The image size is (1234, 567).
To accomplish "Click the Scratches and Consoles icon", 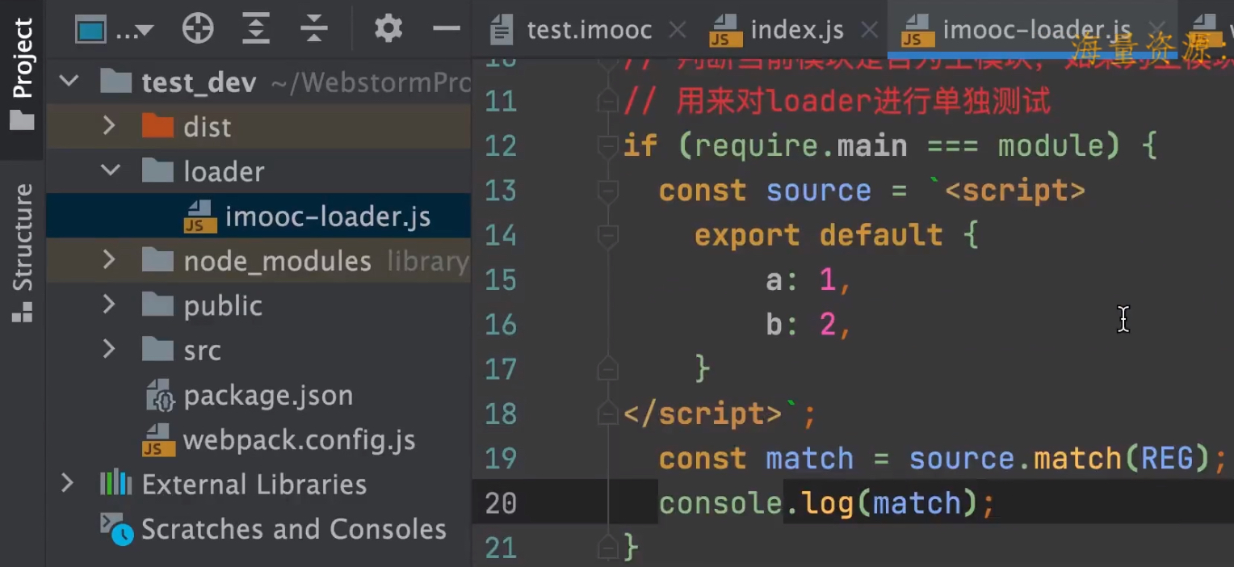I will click(116, 529).
